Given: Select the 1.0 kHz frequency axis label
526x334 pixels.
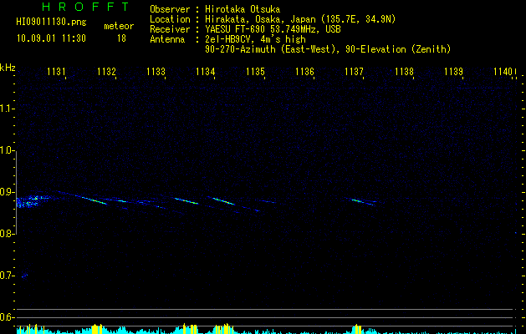Looking at the screenshot, I should tap(7, 150).
